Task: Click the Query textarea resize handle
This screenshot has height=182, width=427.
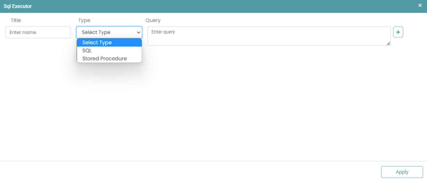Action: pos(388,44)
